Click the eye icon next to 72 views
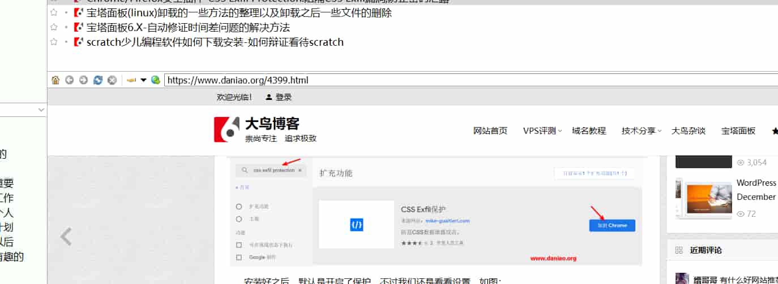The image size is (778, 284). pyautogui.click(x=741, y=214)
